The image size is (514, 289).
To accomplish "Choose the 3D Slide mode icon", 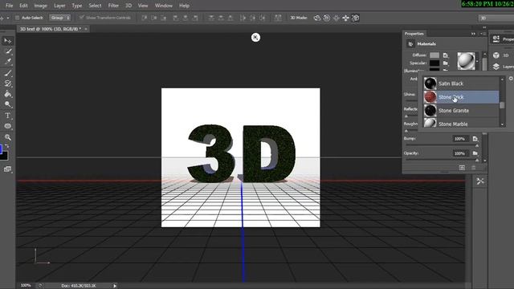I will (x=345, y=18).
